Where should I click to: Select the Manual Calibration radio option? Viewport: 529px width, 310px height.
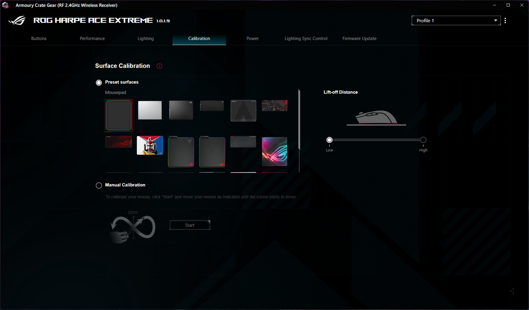99,185
